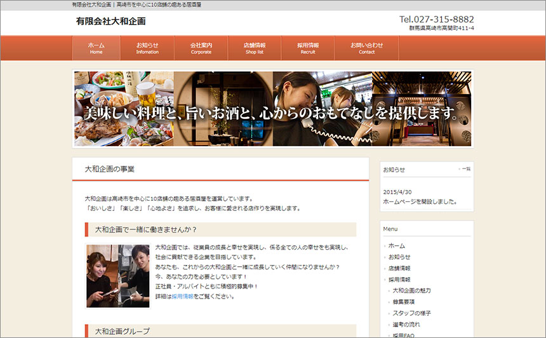
Task: Click the Tel.027-315-8882 phone number
Action: [436, 19]
